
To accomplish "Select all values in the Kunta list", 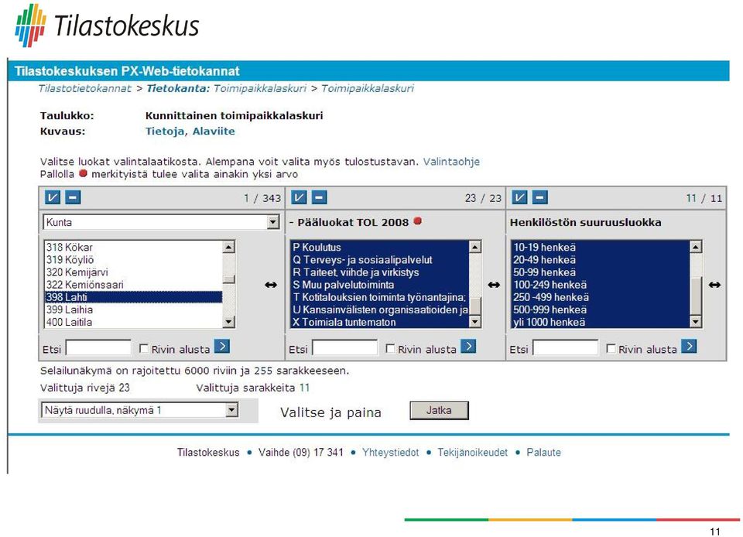I will [52, 197].
